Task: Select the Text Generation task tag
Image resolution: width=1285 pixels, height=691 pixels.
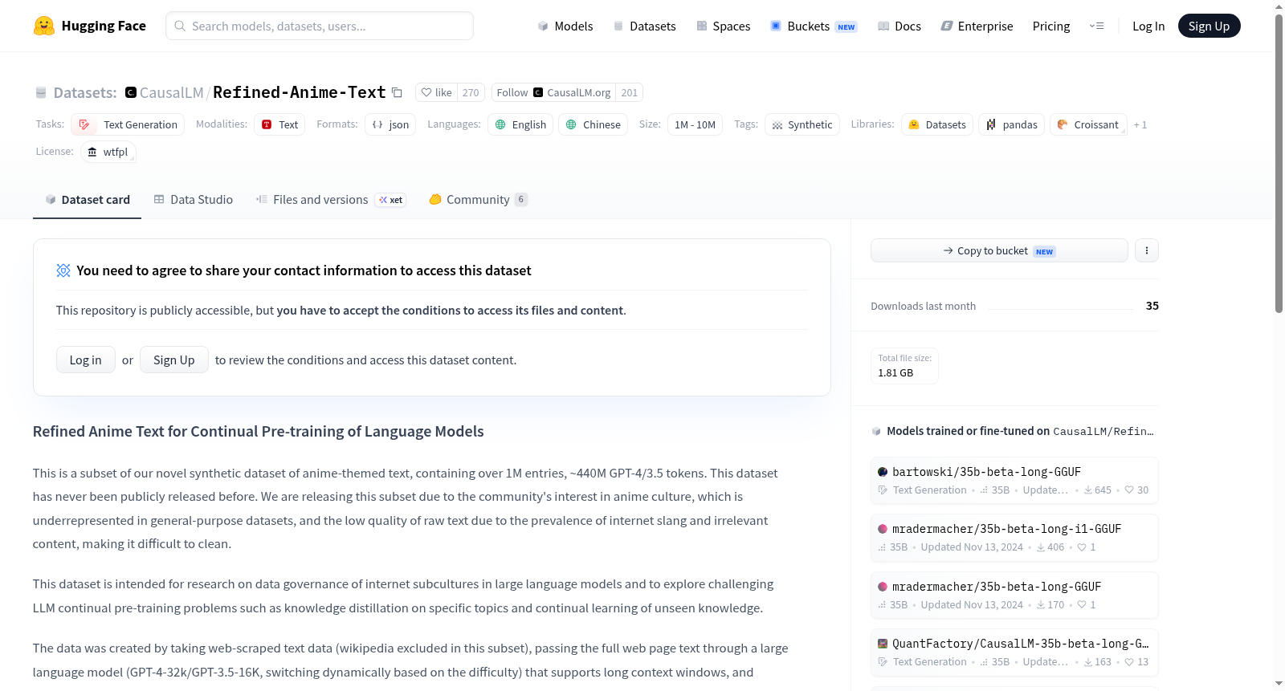Action: point(128,124)
